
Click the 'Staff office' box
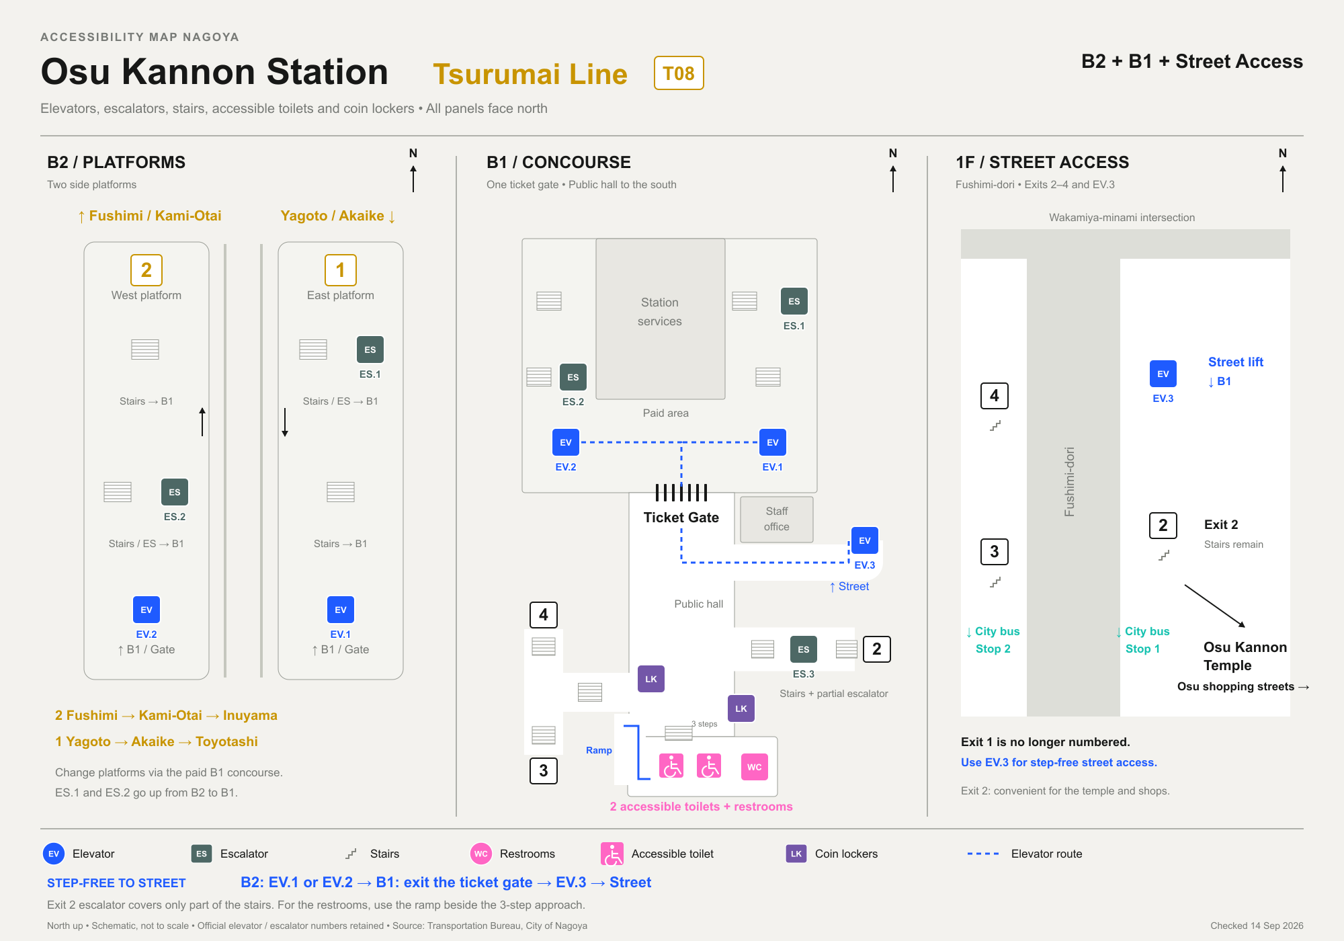tap(777, 519)
